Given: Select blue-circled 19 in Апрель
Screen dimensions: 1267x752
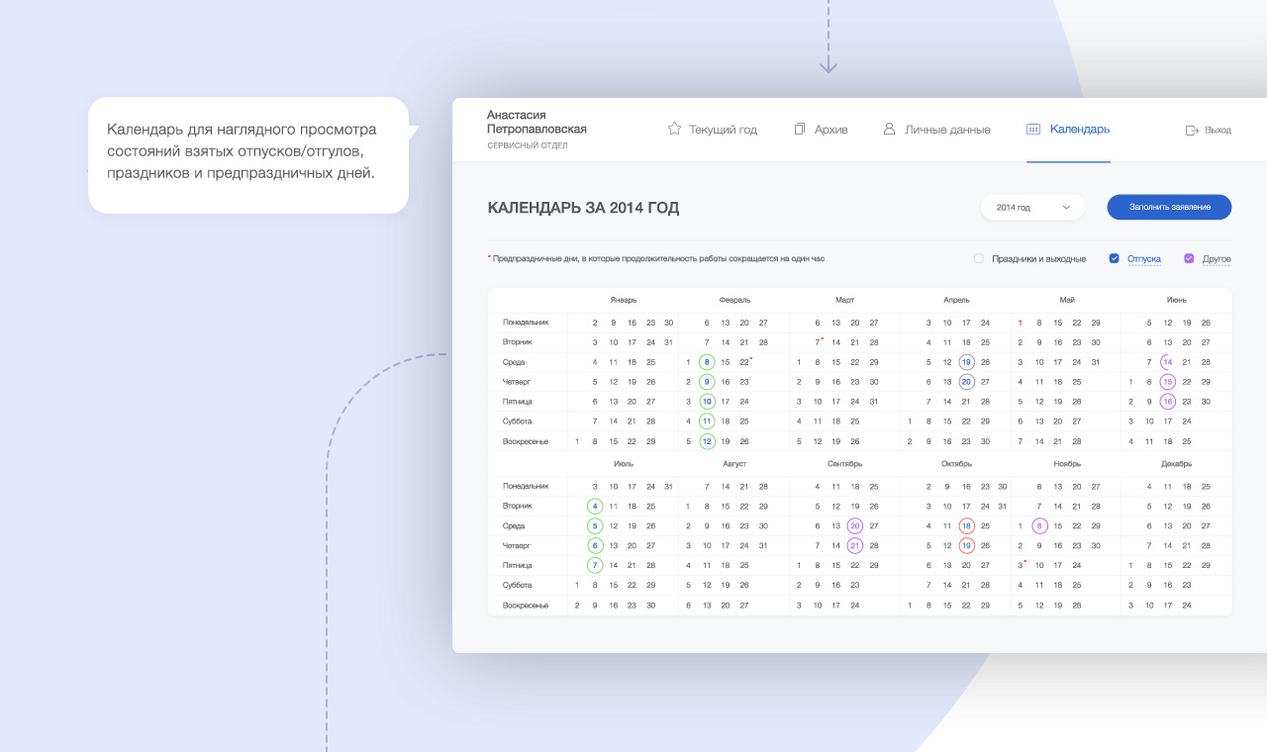Looking at the screenshot, I should 966,362.
